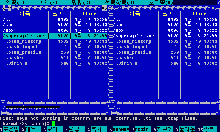Sort left panel by 이름 column

click(x=25, y=14)
